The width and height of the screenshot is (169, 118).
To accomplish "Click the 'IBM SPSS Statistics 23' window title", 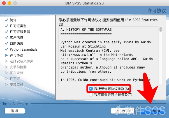I will pyautogui.click(x=84, y=3).
